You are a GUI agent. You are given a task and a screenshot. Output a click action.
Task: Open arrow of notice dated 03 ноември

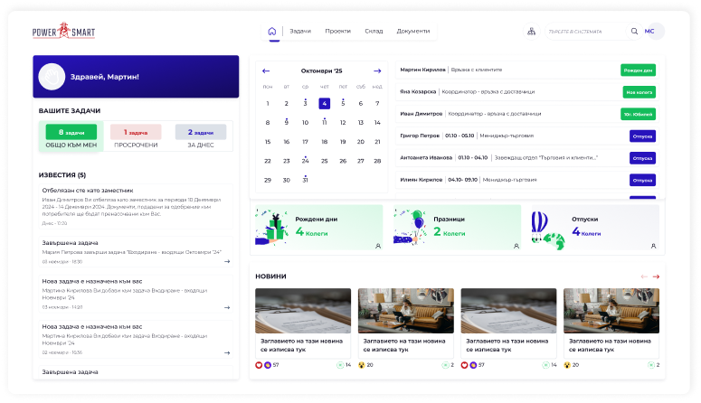pyautogui.click(x=227, y=307)
